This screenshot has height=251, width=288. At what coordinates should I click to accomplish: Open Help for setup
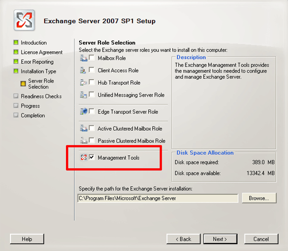[27, 239]
